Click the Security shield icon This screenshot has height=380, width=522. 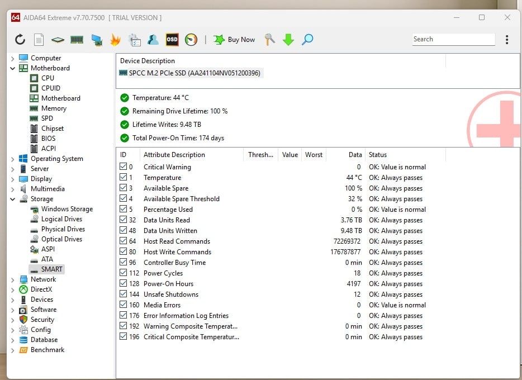[23, 320]
